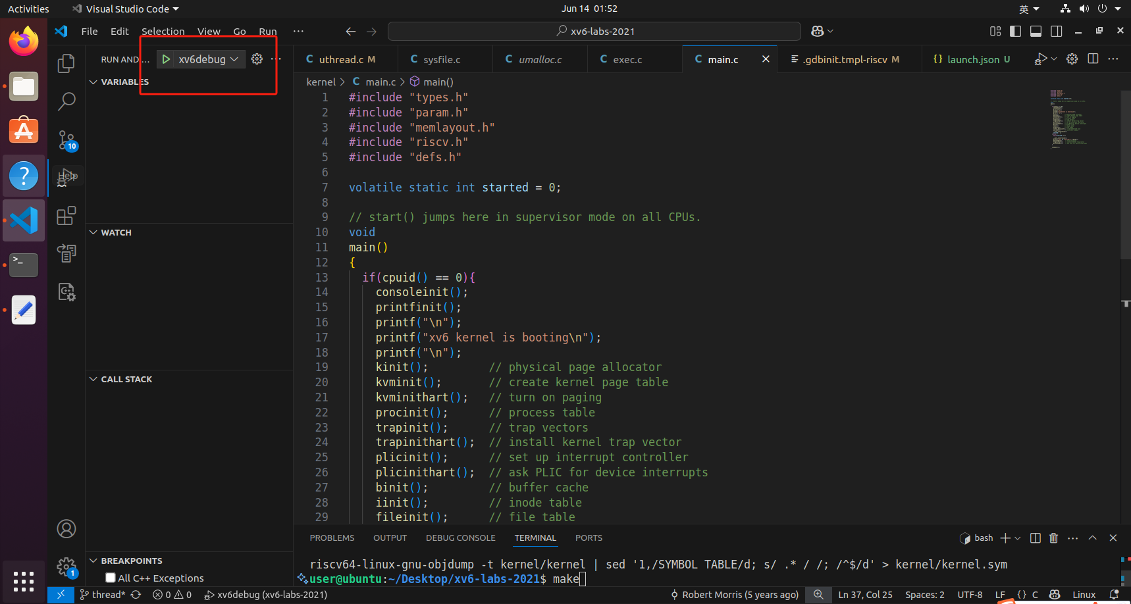This screenshot has height=604, width=1131.
Task: Switch to the DEBUG CONSOLE panel
Action: 460,538
